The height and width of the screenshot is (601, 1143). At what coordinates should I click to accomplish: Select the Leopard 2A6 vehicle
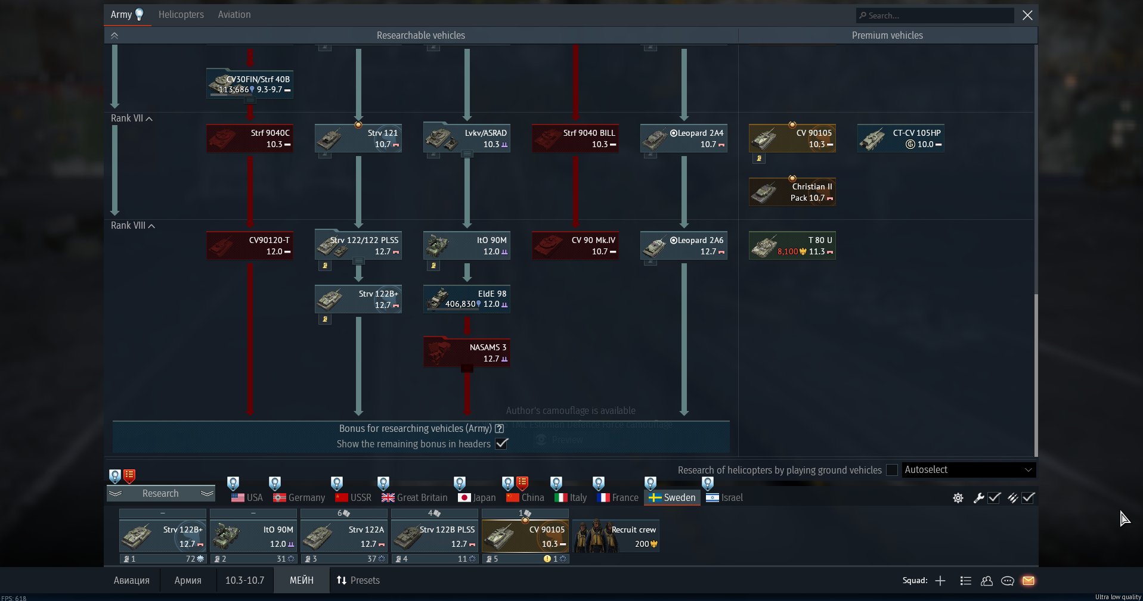click(x=684, y=245)
